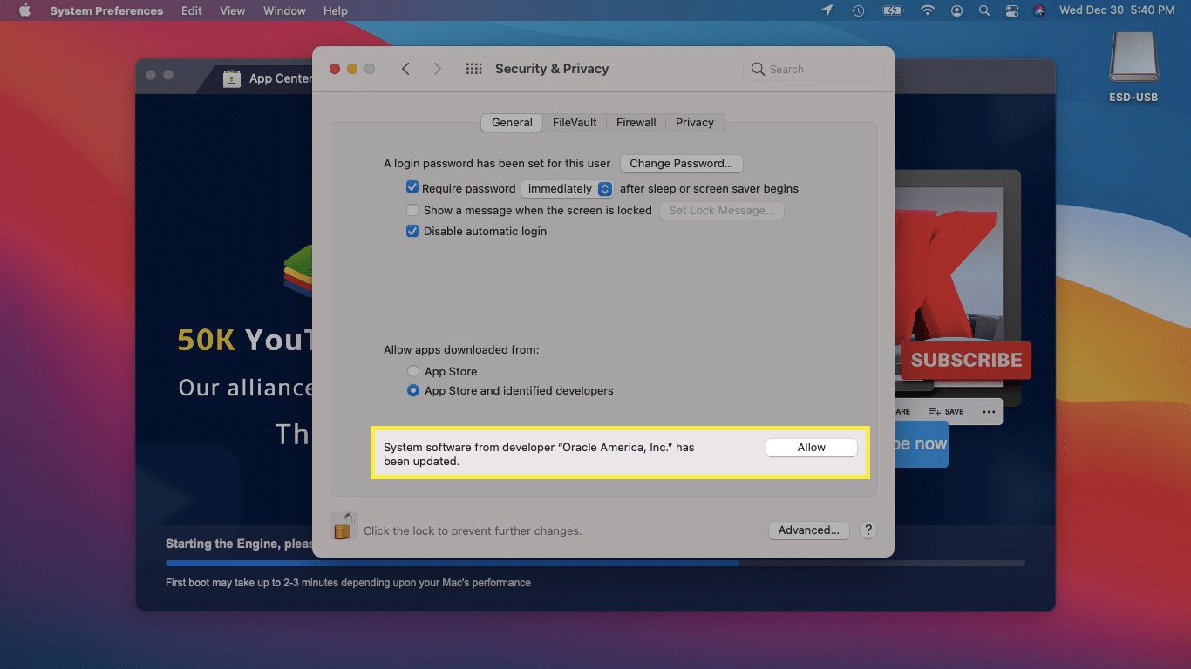
Task: Click the Oracle America software updated message
Action: coord(539,454)
